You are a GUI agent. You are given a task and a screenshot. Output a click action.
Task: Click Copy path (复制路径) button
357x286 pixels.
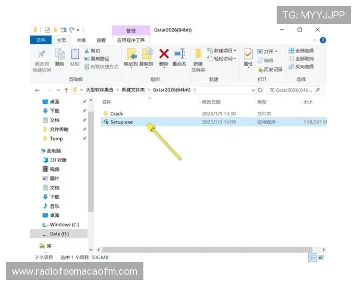tap(97, 58)
